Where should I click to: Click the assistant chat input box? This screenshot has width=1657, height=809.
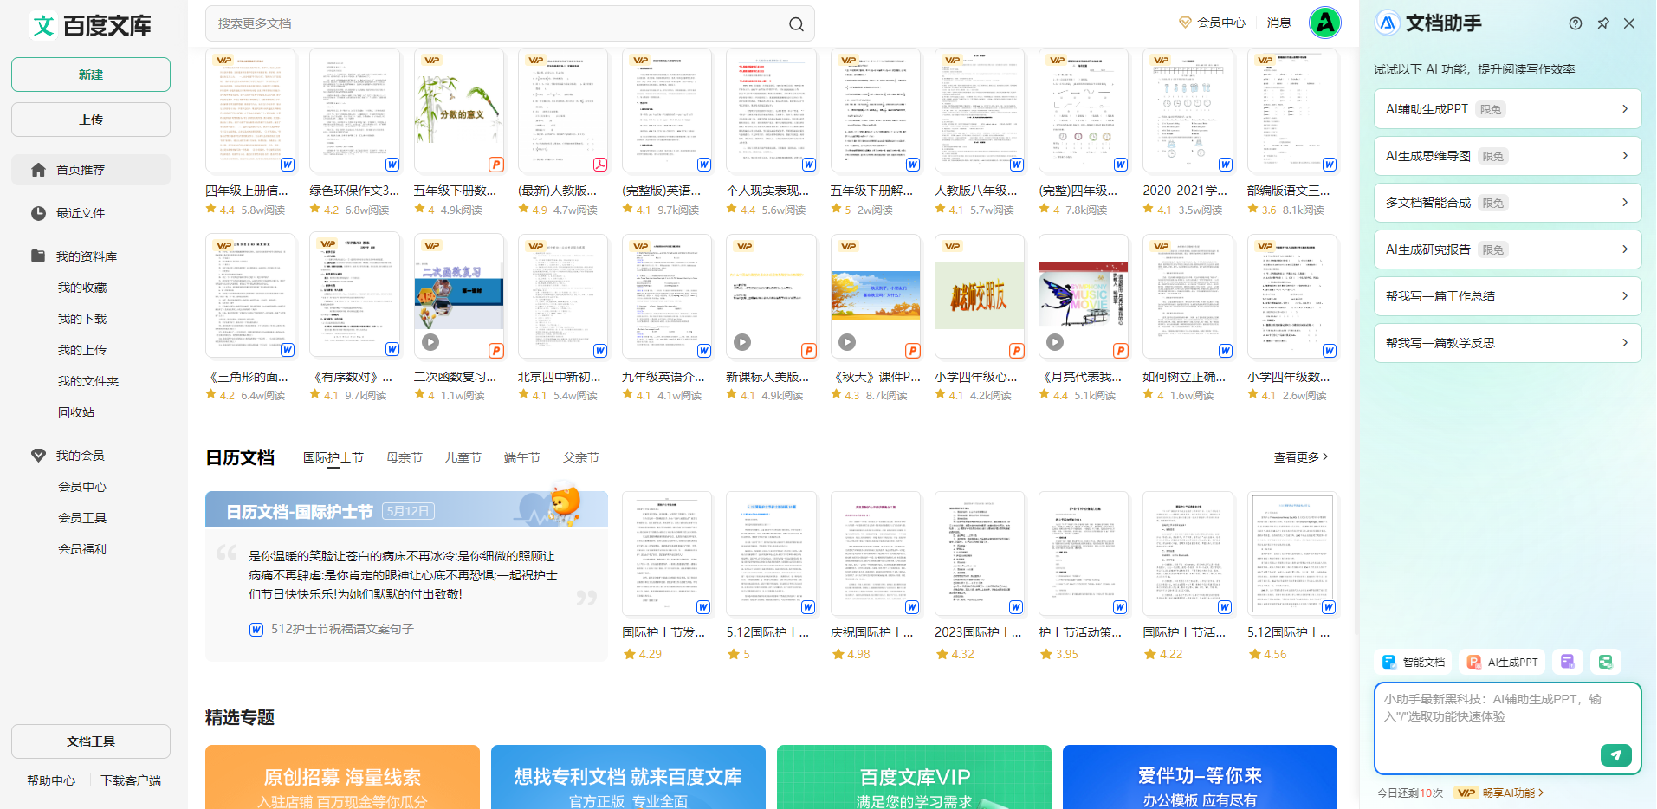(1507, 728)
